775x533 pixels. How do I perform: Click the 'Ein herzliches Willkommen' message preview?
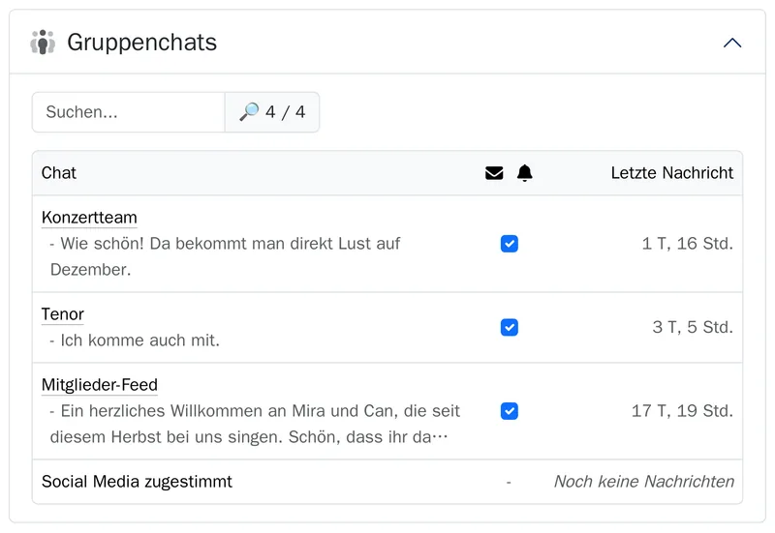[255, 424]
